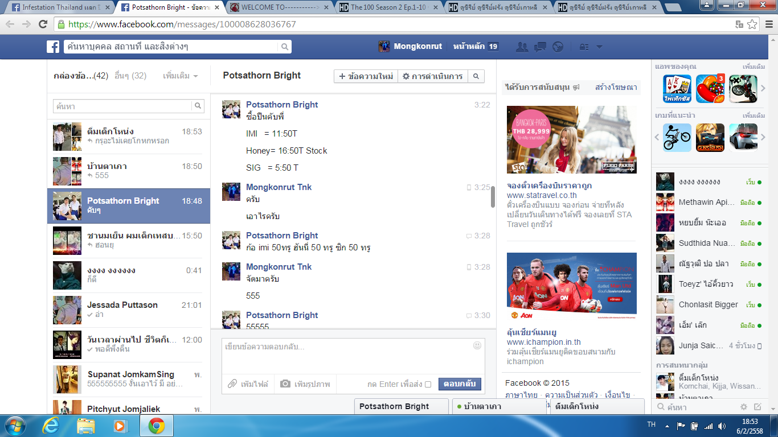The height and width of the screenshot is (437, 778).
Task: Show next games in เกมที่แนะนำ
Action: click(764, 138)
